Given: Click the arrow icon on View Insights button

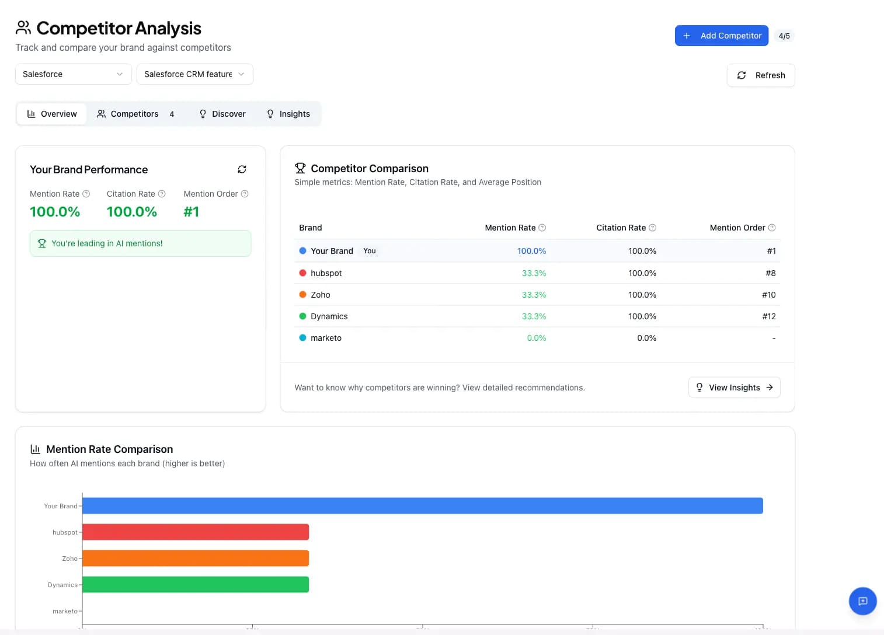Looking at the screenshot, I should (x=770, y=388).
